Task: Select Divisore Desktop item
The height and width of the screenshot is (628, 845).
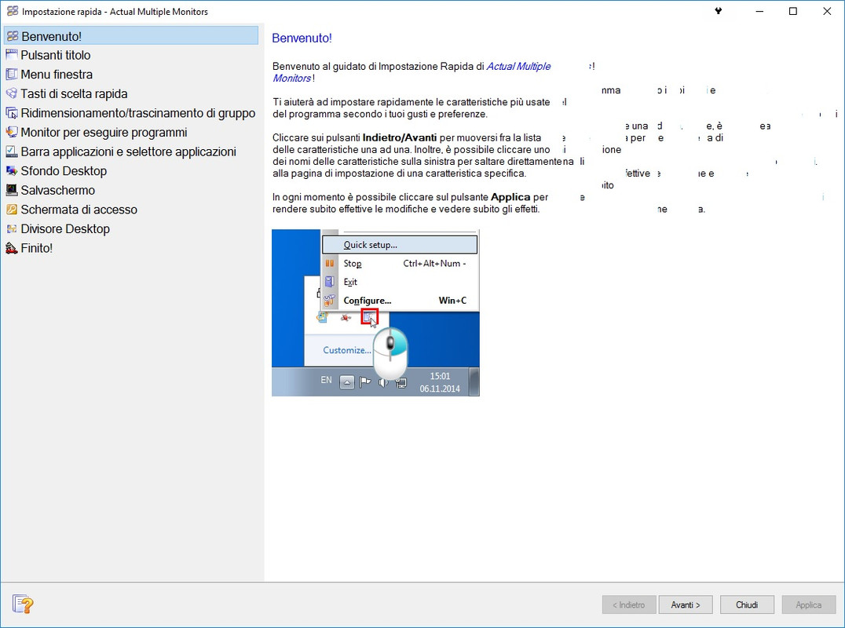Action: [65, 229]
